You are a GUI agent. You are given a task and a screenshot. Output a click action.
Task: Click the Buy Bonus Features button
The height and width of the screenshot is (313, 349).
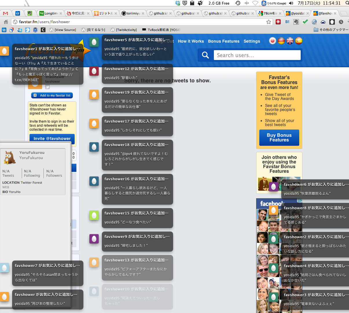[x=279, y=138]
